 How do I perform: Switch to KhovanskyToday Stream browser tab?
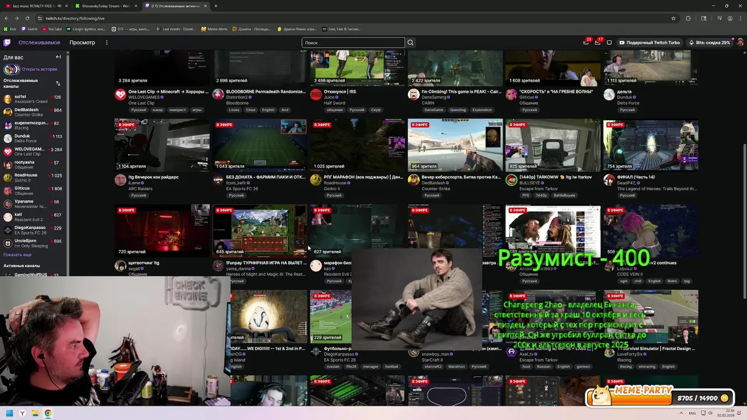tap(105, 6)
